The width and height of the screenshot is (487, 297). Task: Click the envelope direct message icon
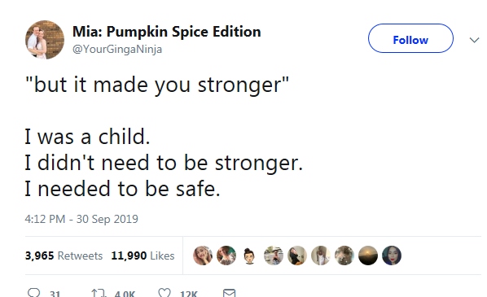point(229,293)
